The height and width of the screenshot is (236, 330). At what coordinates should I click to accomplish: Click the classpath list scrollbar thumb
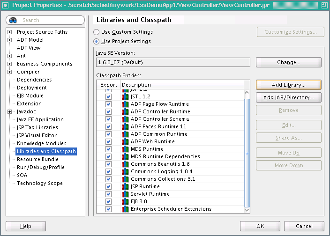point(247,153)
